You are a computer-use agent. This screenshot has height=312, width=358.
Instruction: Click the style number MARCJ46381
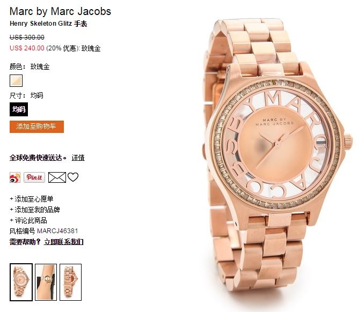(57, 231)
